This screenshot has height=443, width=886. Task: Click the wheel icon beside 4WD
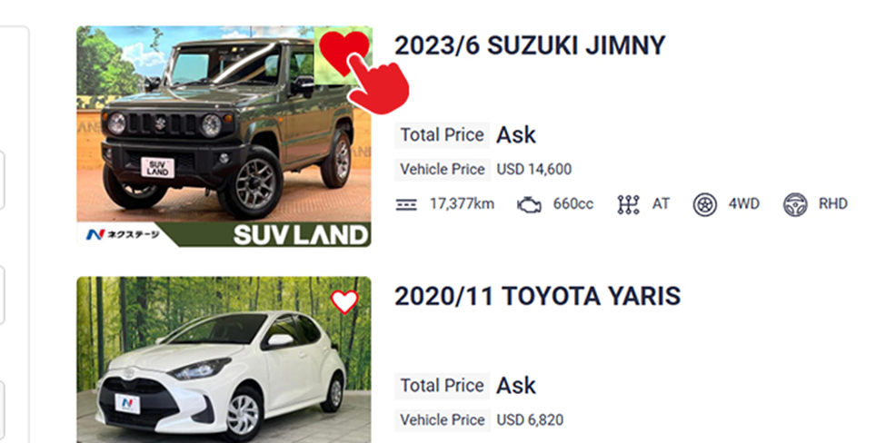tap(704, 204)
